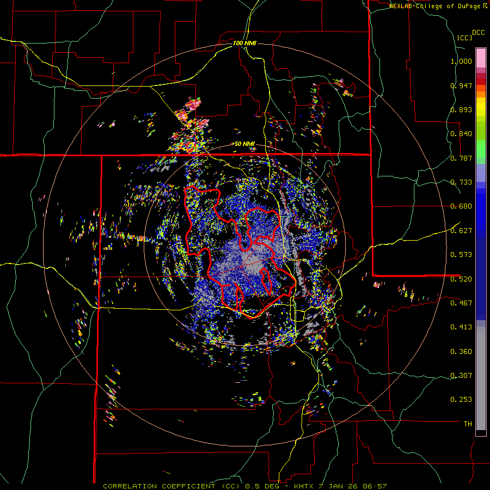The image size is (490, 490).
Task: Select the 50 NMI range ring label
Action: pyautogui.click(x=244, y=144)
